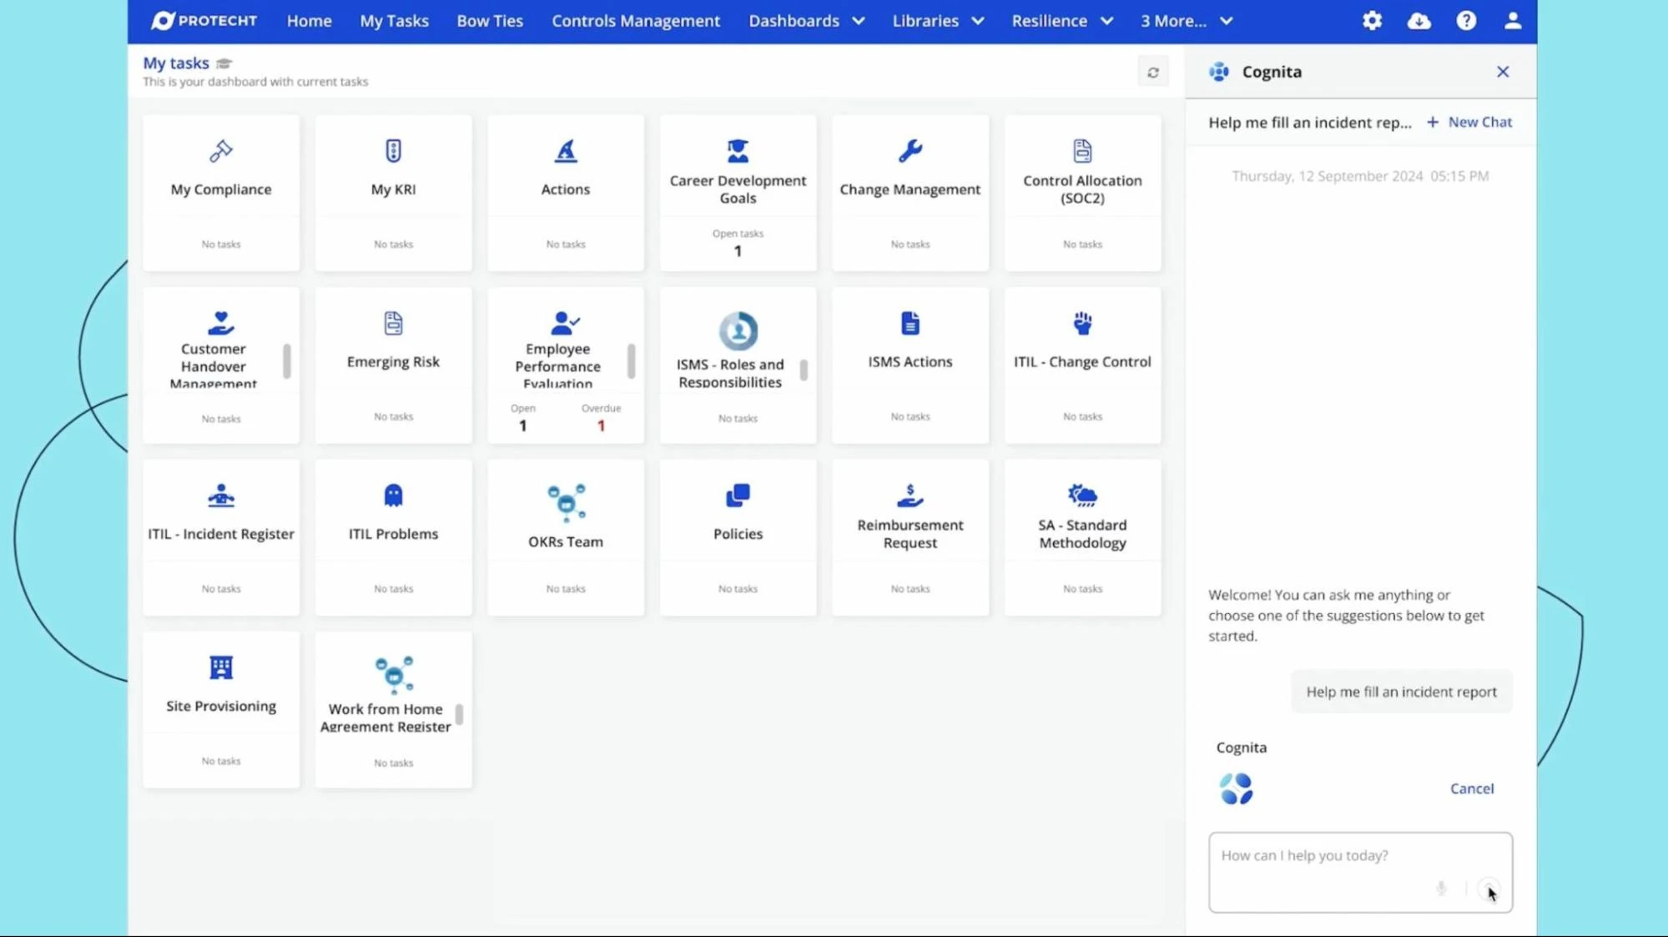The height and width of the screenshot is (937, 1668).
Task: Open the Bow Ties menu item
Action: tap(490, 21)
